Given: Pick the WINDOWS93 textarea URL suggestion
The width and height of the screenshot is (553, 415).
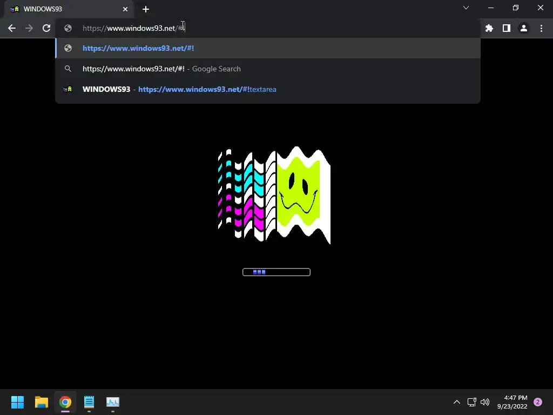Looking at the screenshot, I should 268,89.
